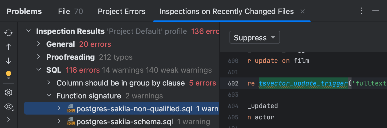387x128 pixels.
Task: Select Column should be in group by clause
Action: pos(121,83)
